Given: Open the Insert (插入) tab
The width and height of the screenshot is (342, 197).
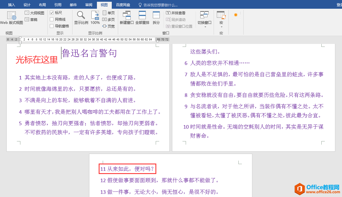Looking at the screenshot, I should [x=12, y=5].
